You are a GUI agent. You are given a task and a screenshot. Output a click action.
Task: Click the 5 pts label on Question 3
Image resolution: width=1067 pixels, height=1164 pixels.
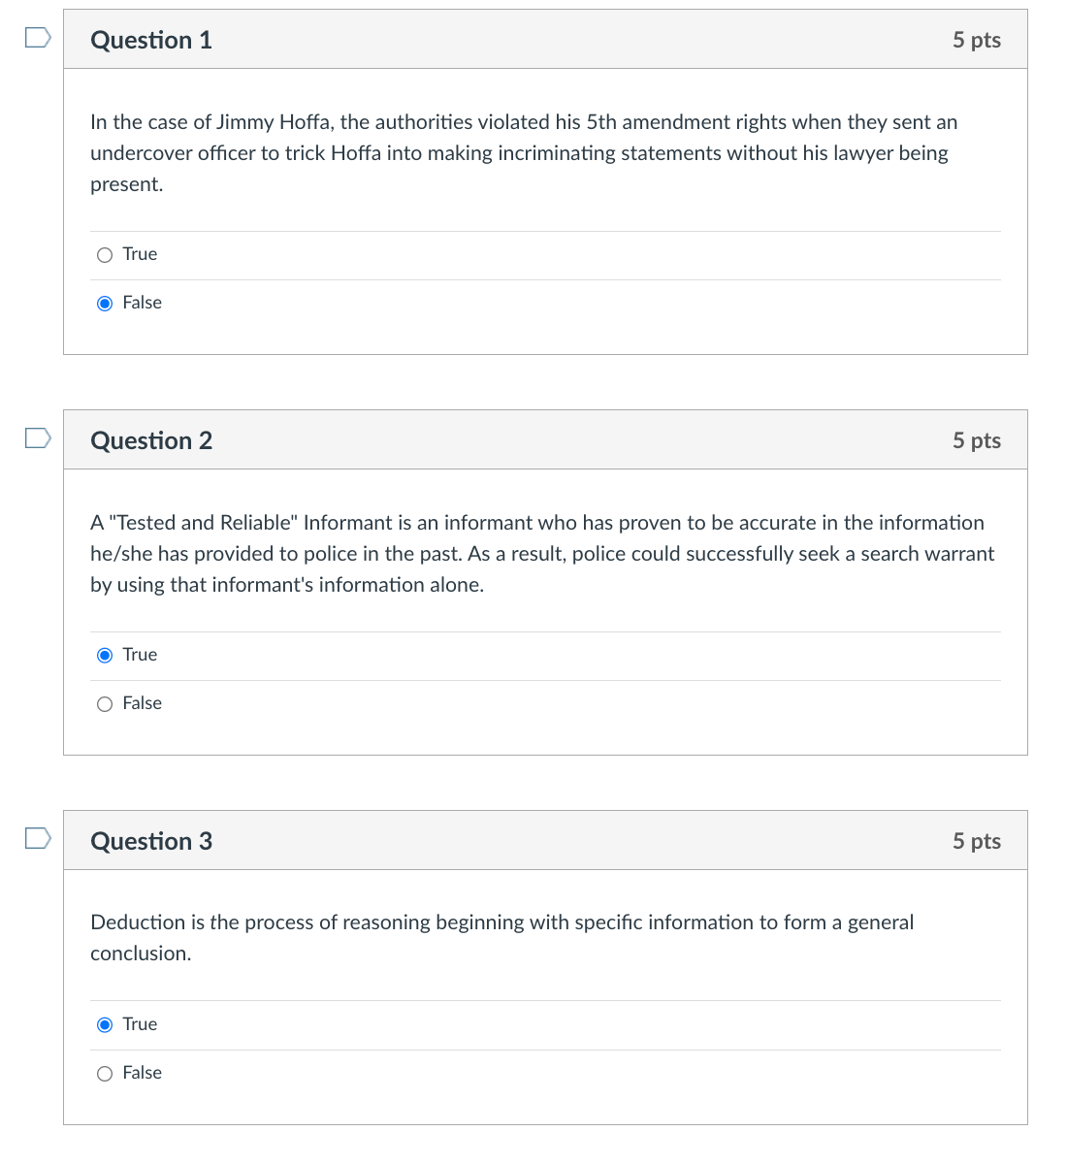977,841
